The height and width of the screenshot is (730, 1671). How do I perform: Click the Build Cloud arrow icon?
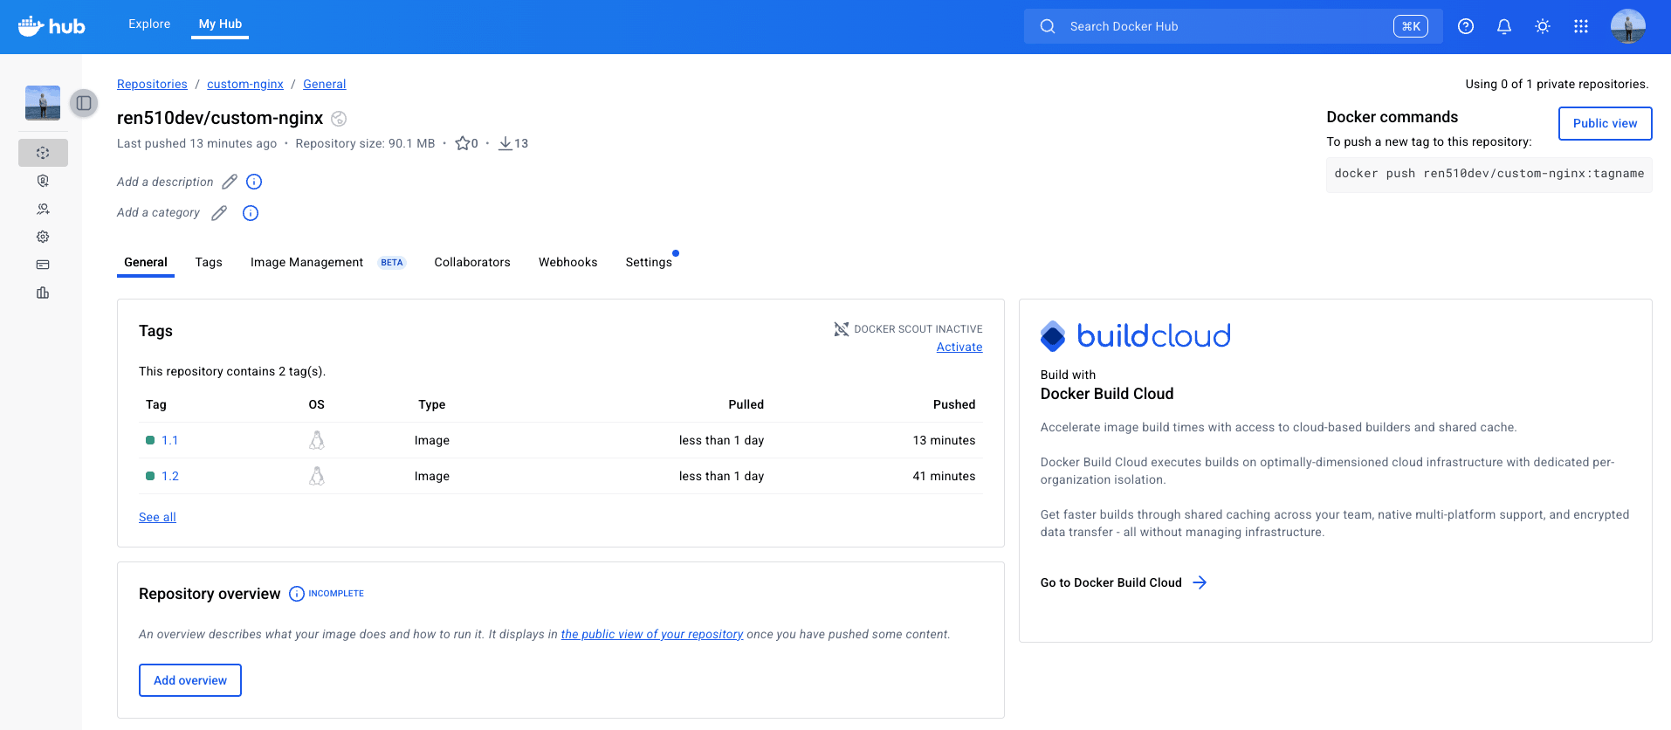[x=1200, y=582]
